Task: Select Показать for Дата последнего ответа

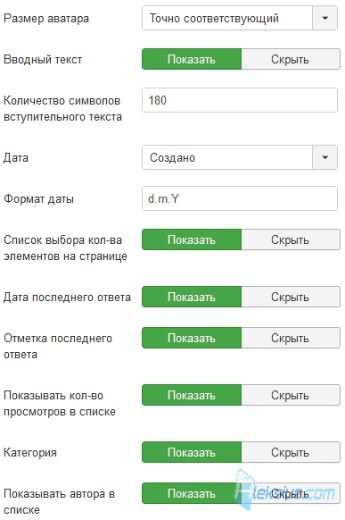Action: coord(192,297)
